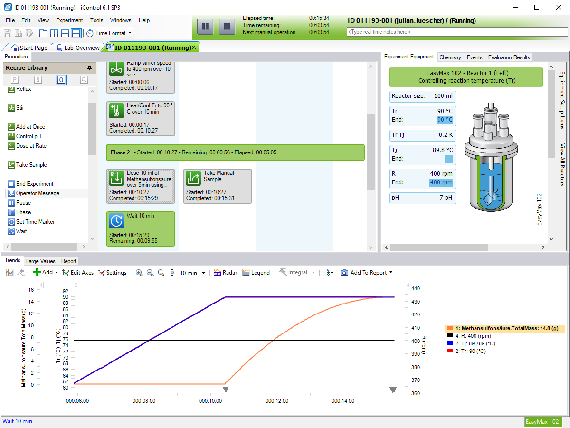Zoom out on the trend chart
The height and width of the screenshot is (428, 570).
[150, 273]
